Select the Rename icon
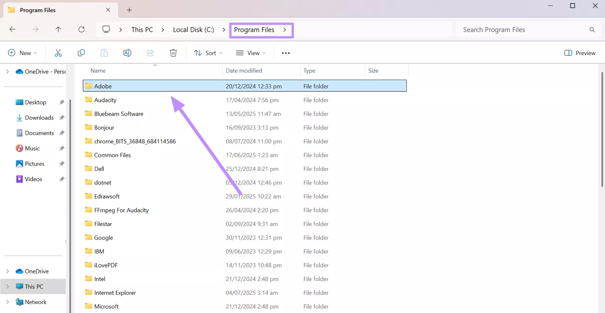The width and height of the screenshot is (605, 313). tap(127, 53)
